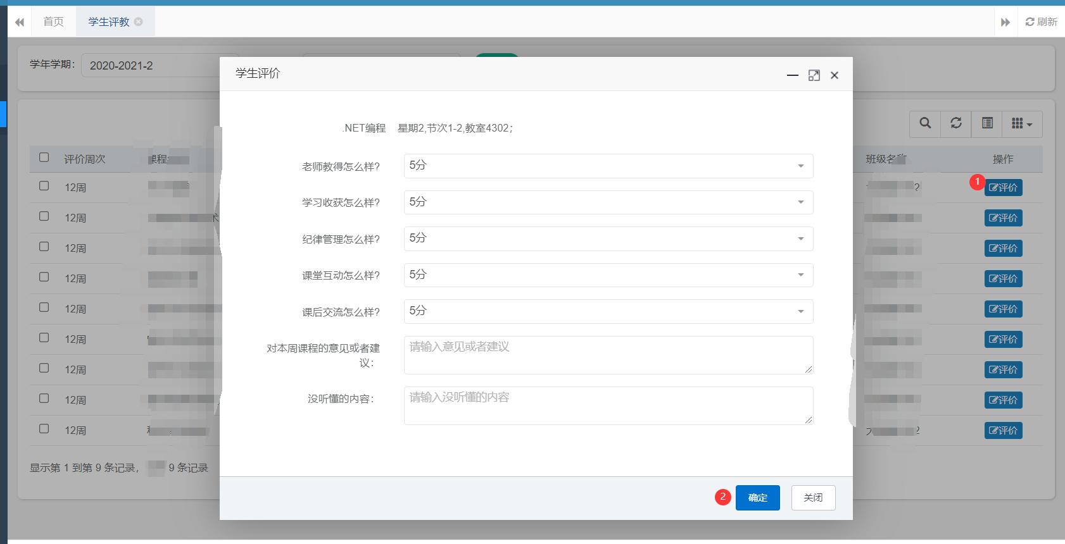Check the ninth row 12周 checkbox
Viewport: 1065px width, 544px height.
44,429
